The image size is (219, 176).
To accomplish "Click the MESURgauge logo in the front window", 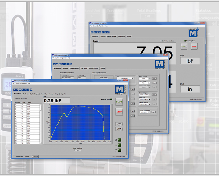I will coord(120,90).
